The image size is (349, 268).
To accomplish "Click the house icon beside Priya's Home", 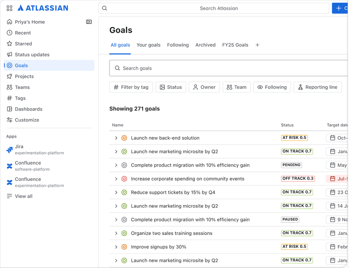I will coord(9,22).
